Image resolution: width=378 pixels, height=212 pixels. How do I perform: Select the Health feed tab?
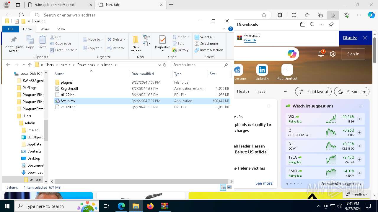coord(243,92)
